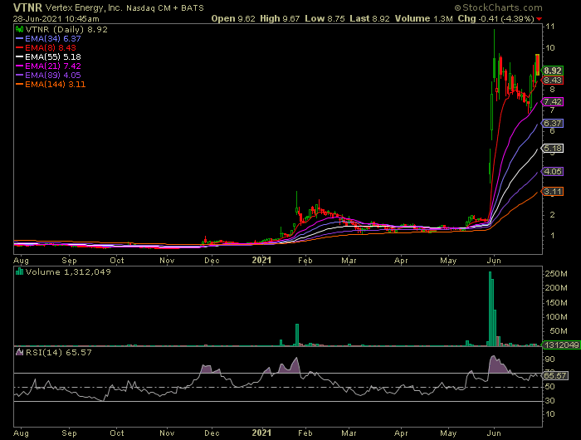
Task: Click the 11 label on the price axis
Action: coord(550,27)
